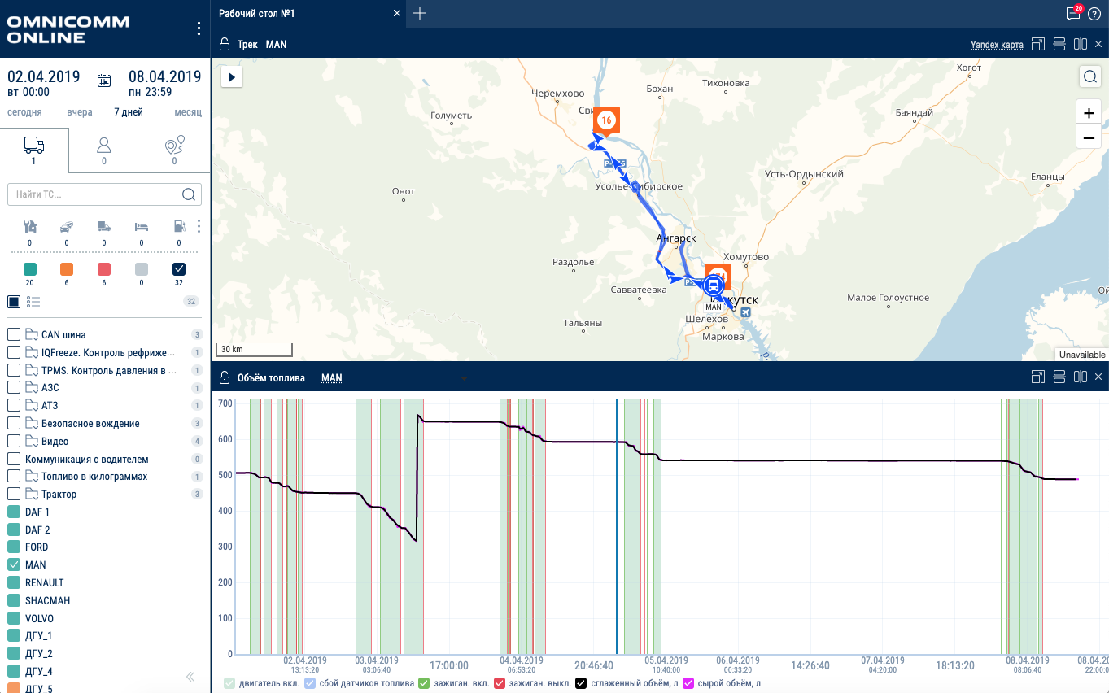1109x693 pixels.
Task: Open a new workspace tab with the plus
Action: pos(418,13)
